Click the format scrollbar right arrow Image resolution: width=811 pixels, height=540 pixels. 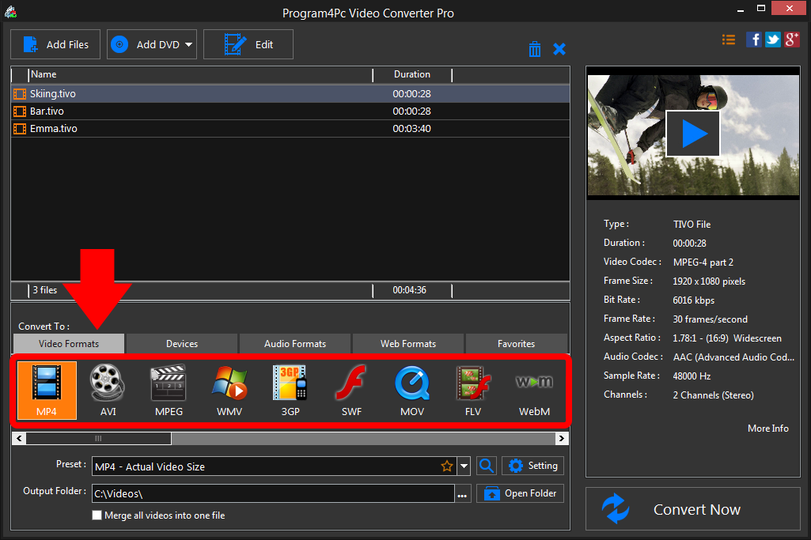[x=562, y=439]
